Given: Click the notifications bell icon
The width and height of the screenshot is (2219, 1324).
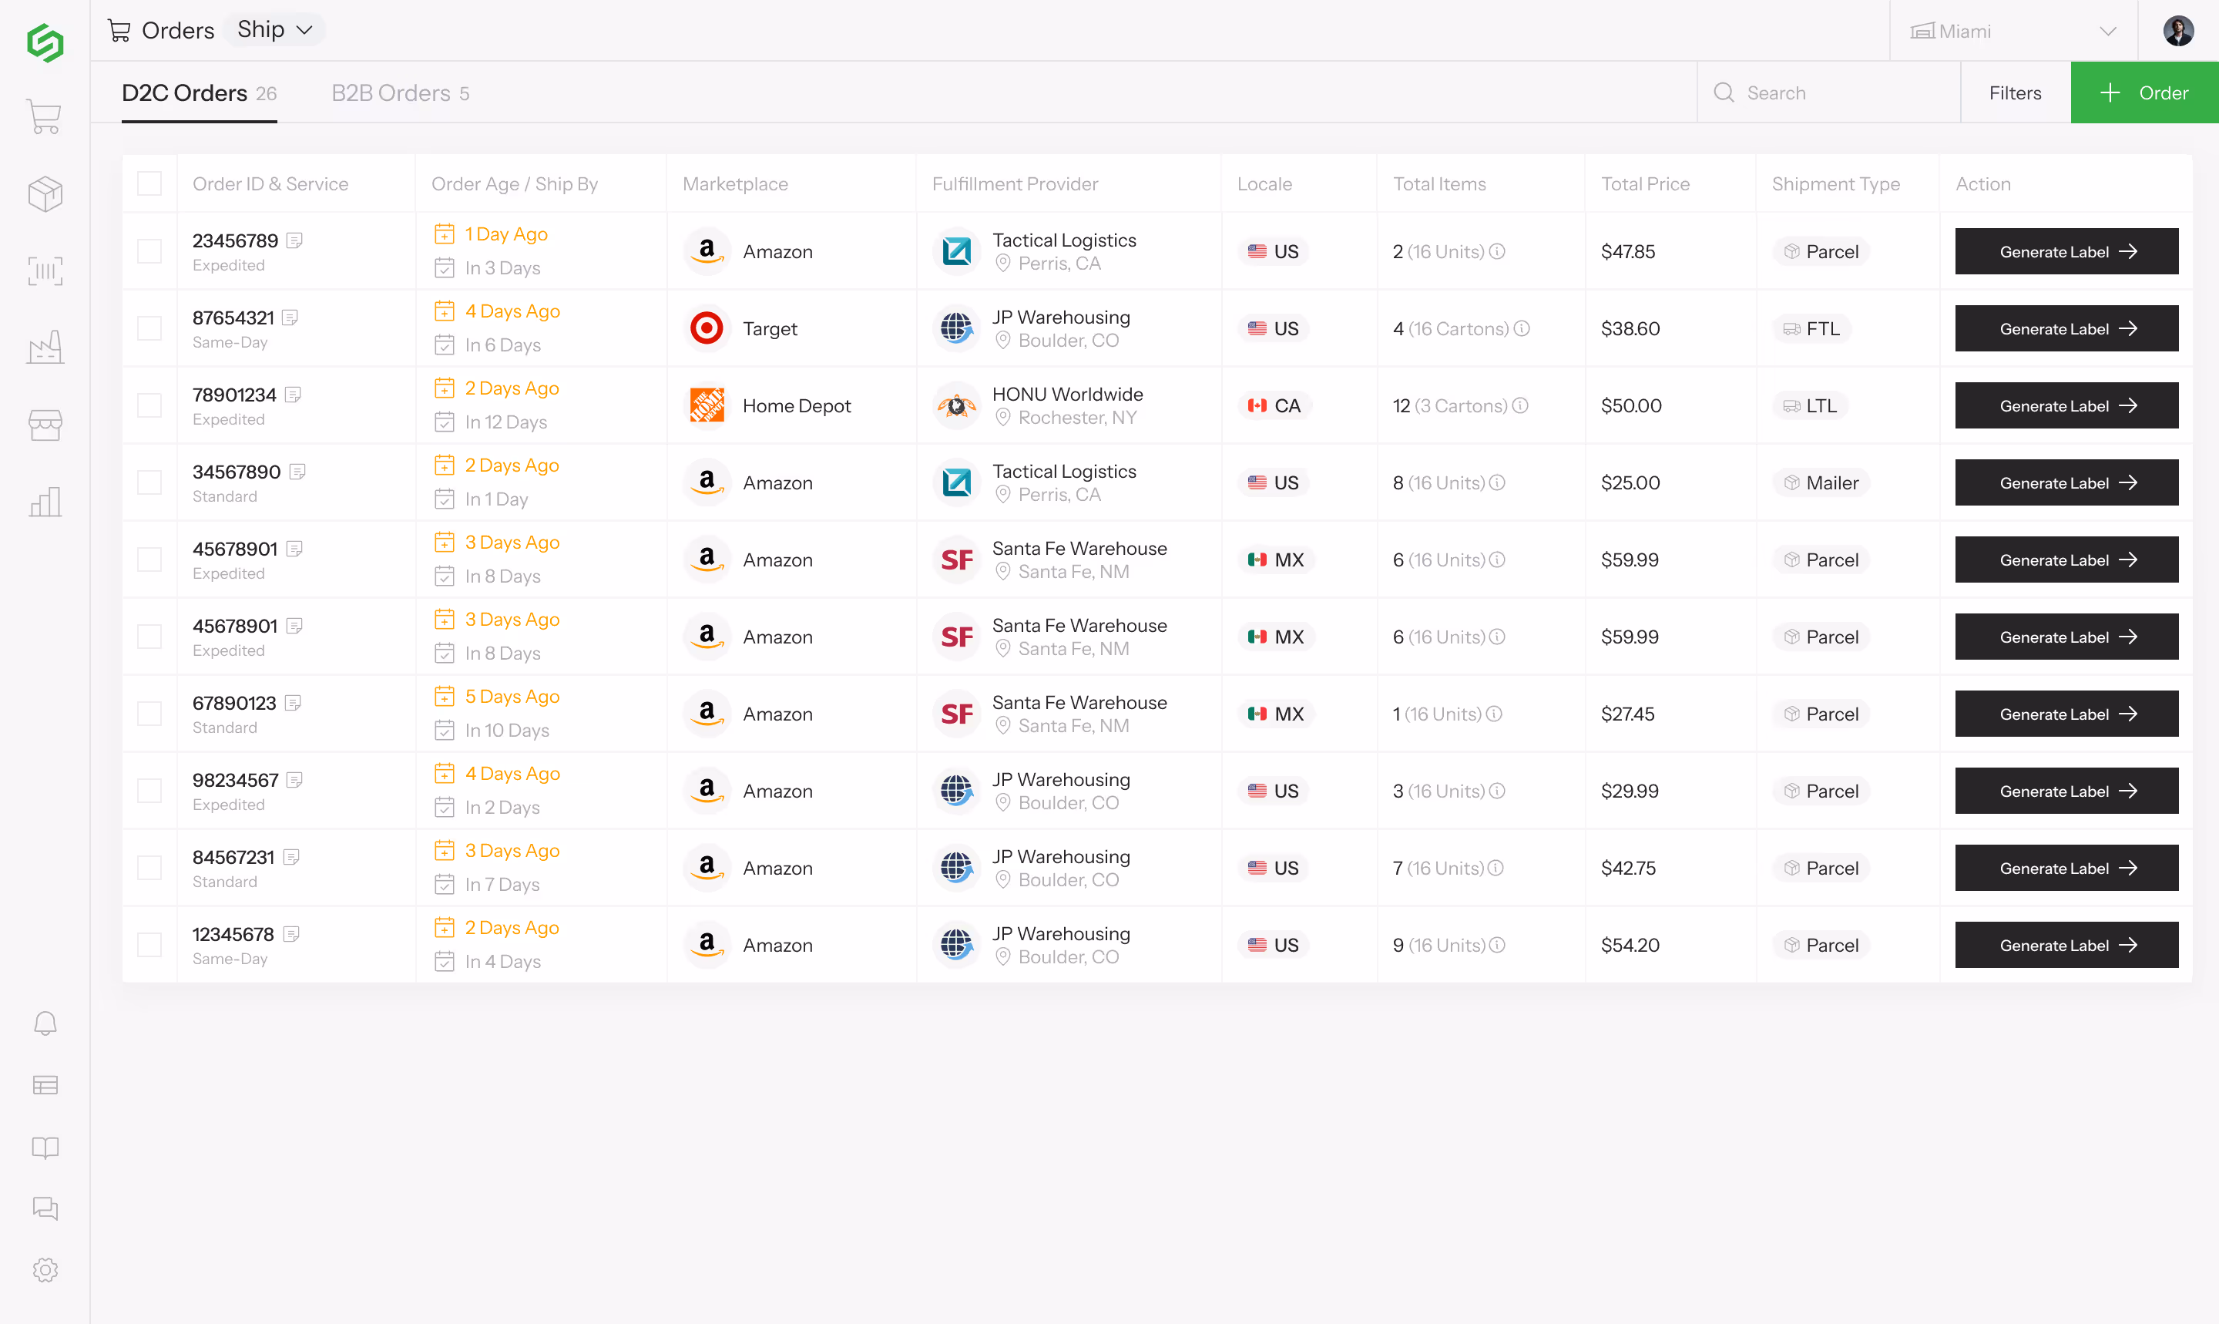Looking at the screenshot, I should (45, 1023).
